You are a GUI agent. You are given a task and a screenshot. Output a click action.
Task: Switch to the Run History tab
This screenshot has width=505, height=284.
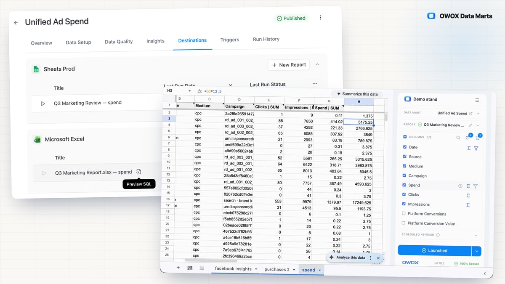tap(266, 39)
